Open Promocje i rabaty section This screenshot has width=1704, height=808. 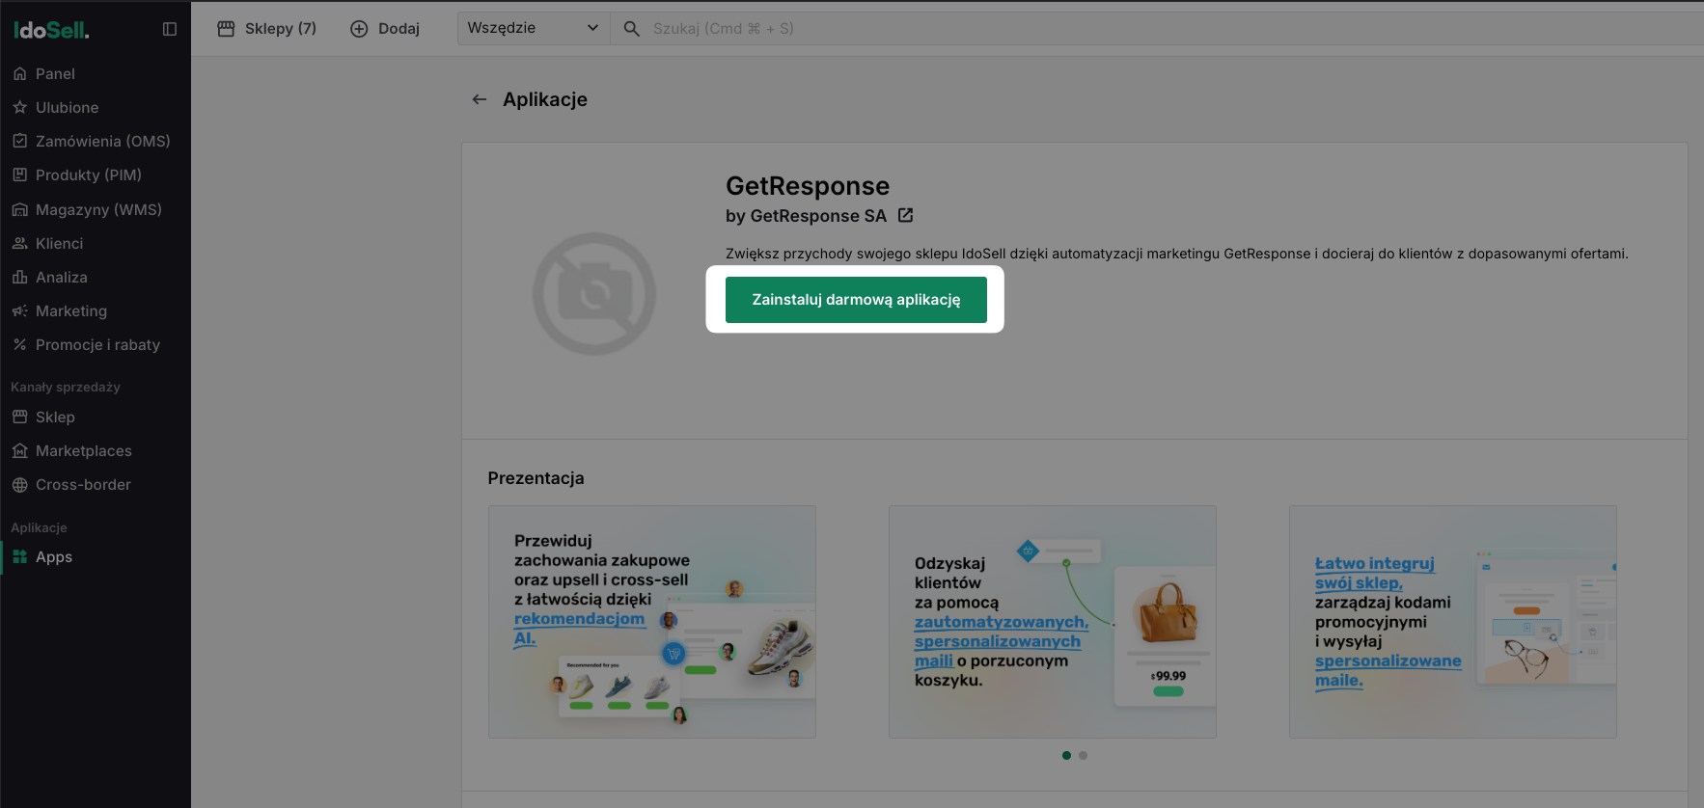click(x=96, y=344)
